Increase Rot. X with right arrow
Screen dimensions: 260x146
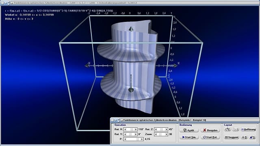coord(136,129)
